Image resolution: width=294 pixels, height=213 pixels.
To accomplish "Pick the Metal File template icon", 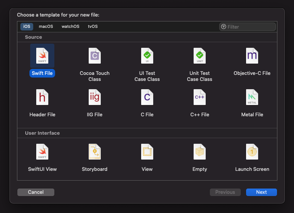I will coord(252,97).
